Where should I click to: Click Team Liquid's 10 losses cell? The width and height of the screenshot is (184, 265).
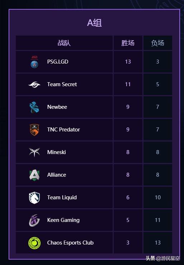(x=158, y=197)
